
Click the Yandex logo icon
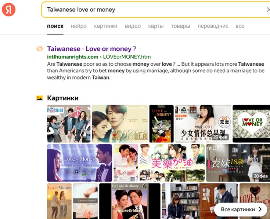8,10
